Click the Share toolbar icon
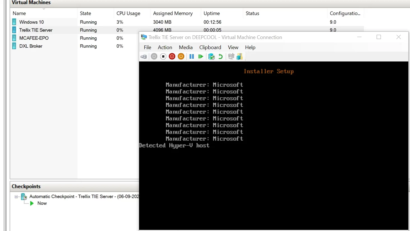The image size is (410, 231). coord(239,56)
